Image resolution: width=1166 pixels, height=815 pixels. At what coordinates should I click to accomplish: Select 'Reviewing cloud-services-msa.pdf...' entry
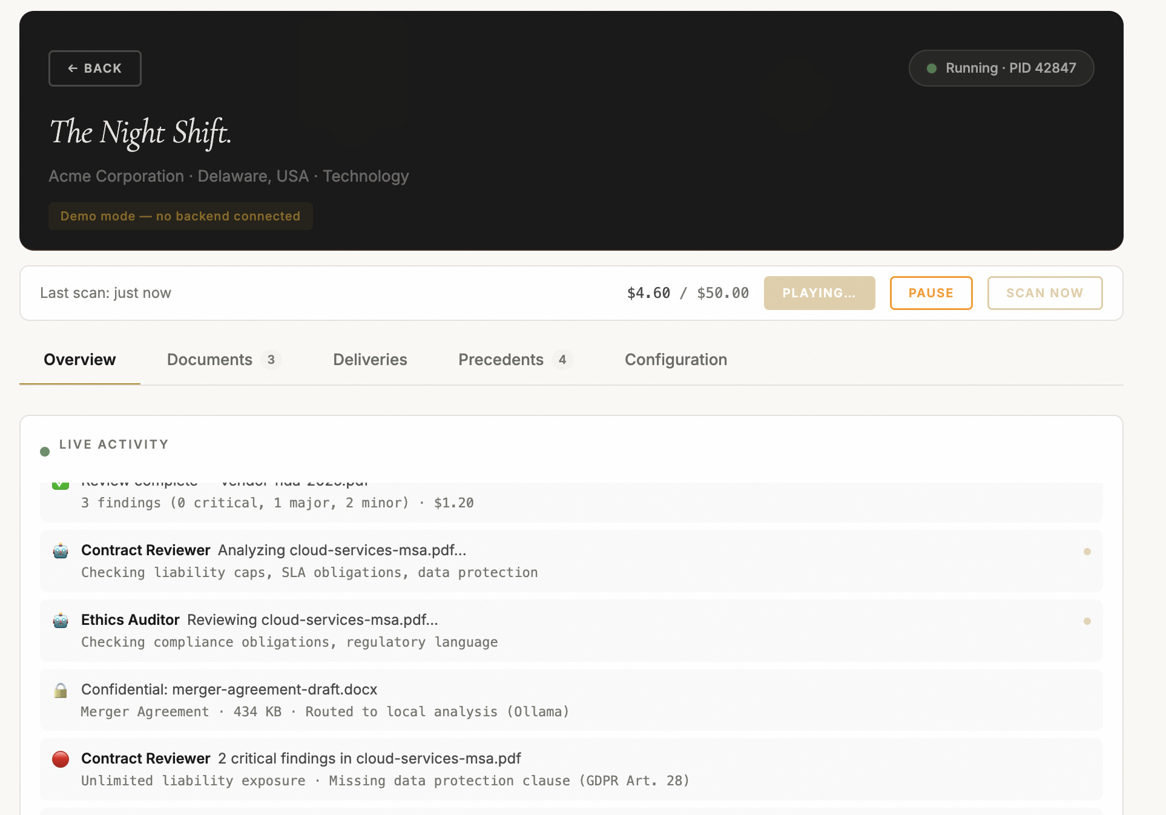(x=571, y=631)
